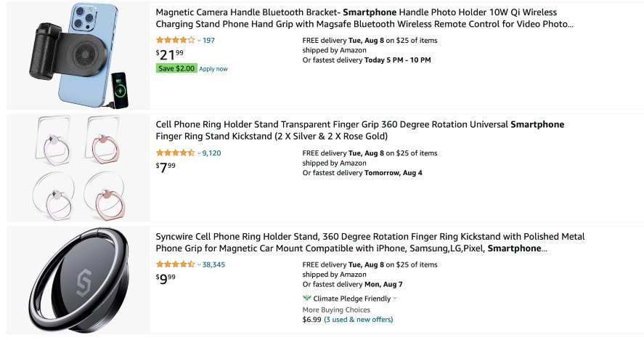View the 38,345 customer reviews

click(x=213, y=264)
